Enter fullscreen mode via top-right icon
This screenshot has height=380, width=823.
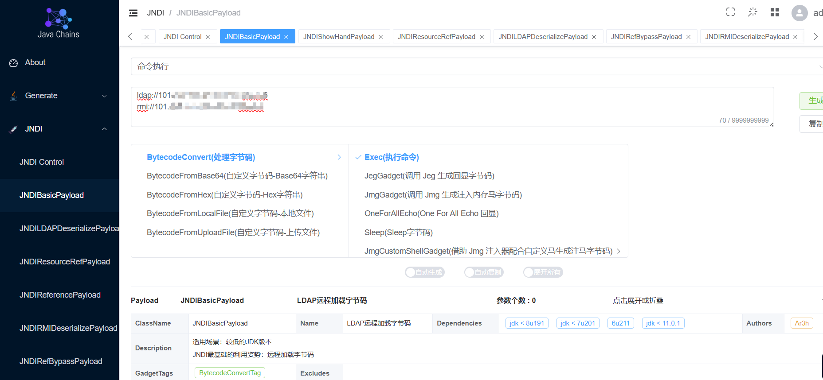pos(730,12)
